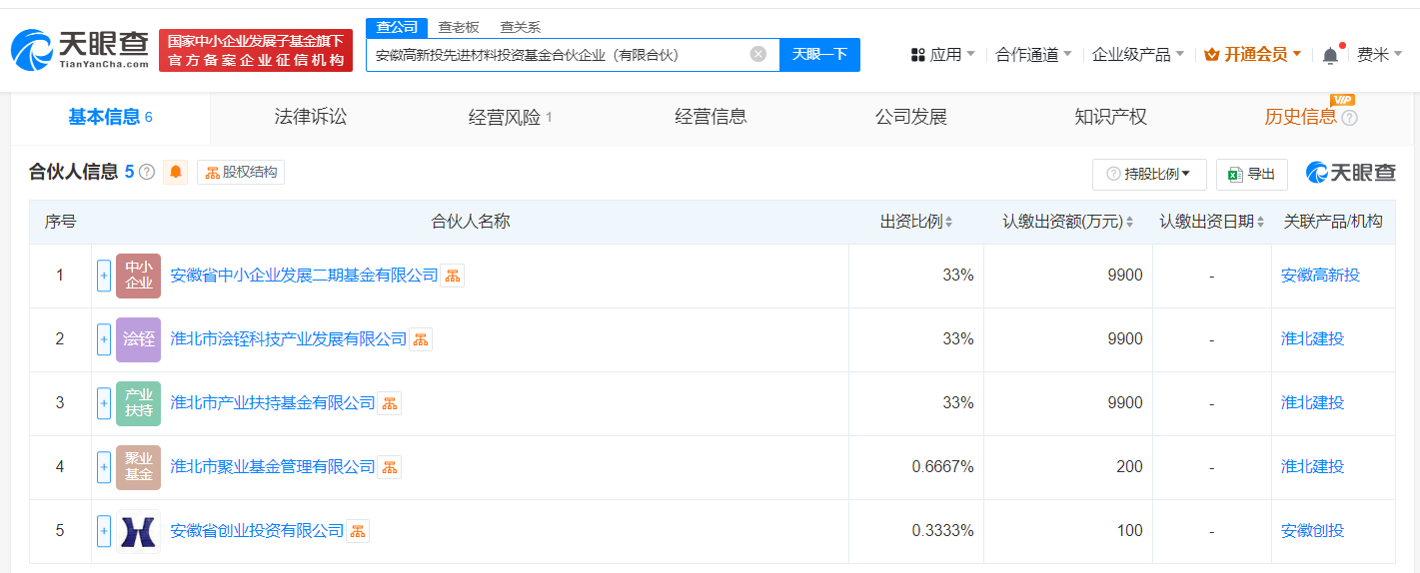View equity chart for 安徽省创业投资有限公司

(357, 531)
